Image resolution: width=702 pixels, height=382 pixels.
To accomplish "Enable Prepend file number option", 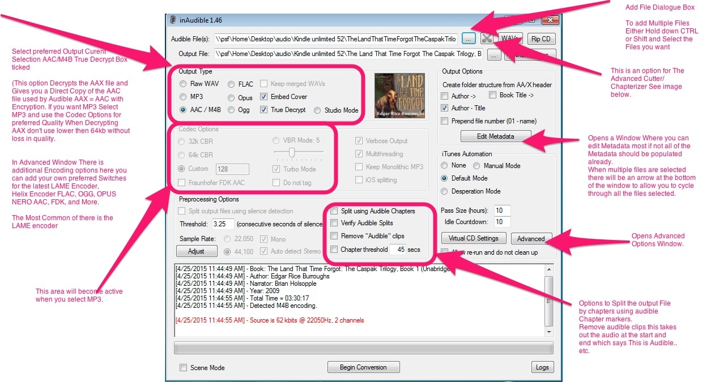I will point(445,121).
